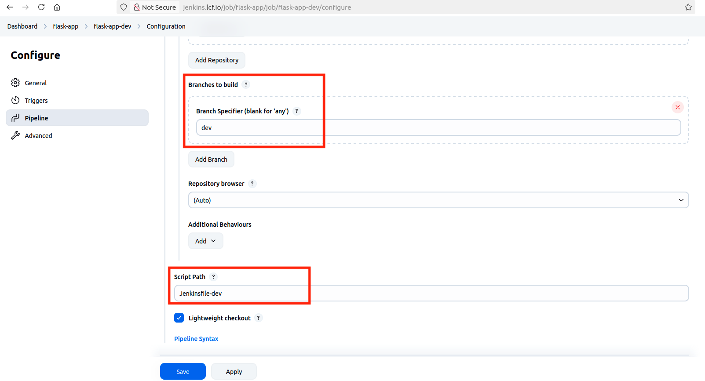
Task: Open help for Branch Specifier
Action: [297, 111]
